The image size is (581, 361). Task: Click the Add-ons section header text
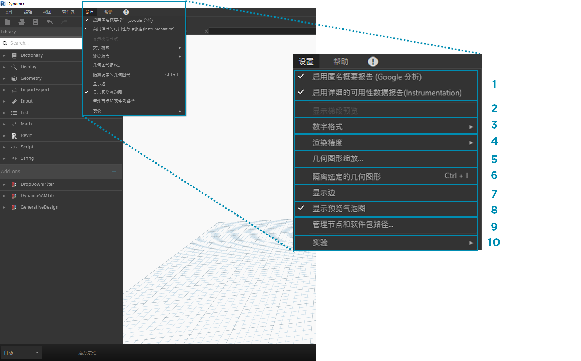[11, 171]
